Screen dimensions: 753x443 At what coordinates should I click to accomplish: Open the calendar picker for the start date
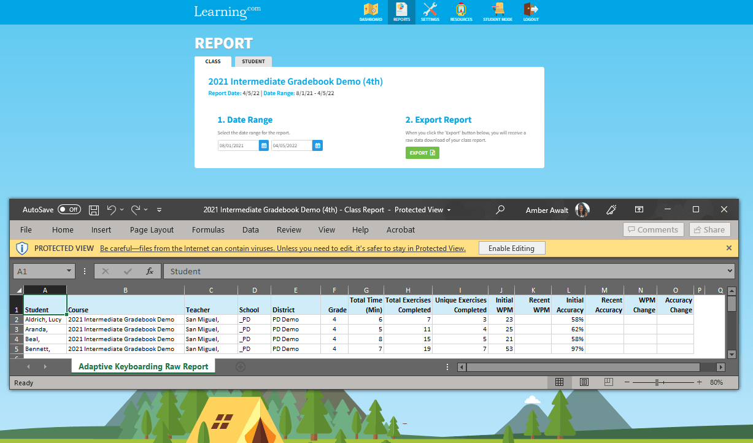coord(265,145)
